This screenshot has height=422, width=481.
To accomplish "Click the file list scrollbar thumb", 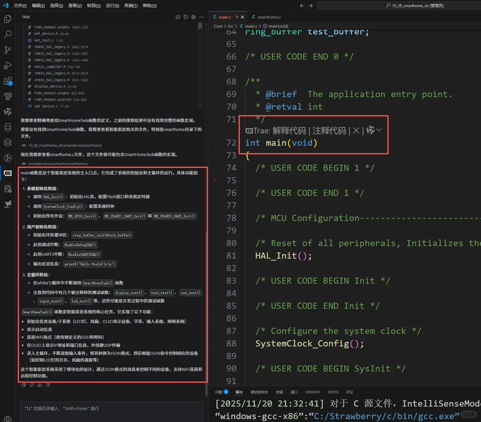I will pos(200,26).
